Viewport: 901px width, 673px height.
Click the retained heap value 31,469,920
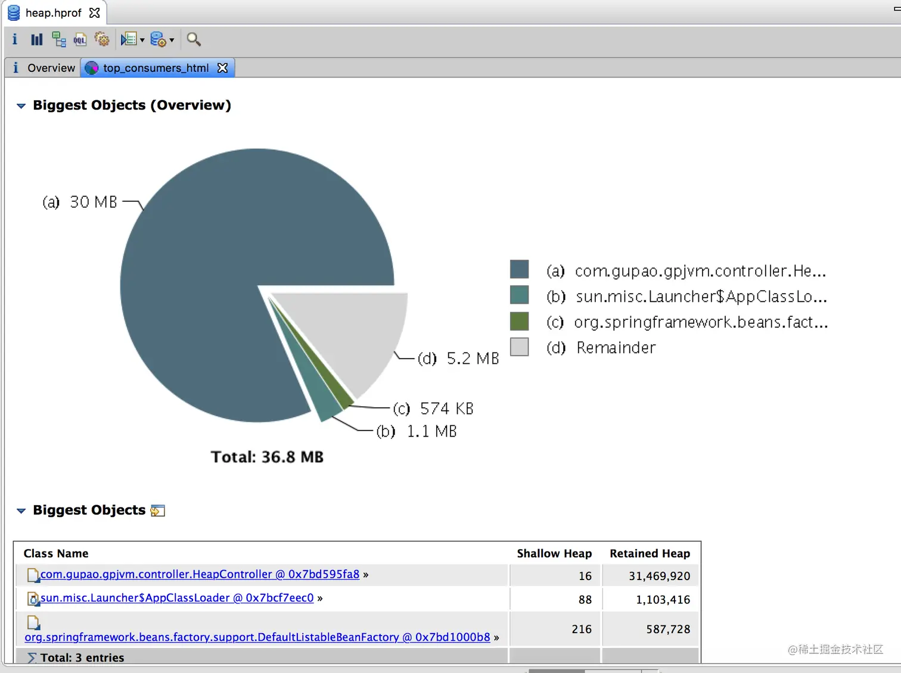click(x=659, y=576)
